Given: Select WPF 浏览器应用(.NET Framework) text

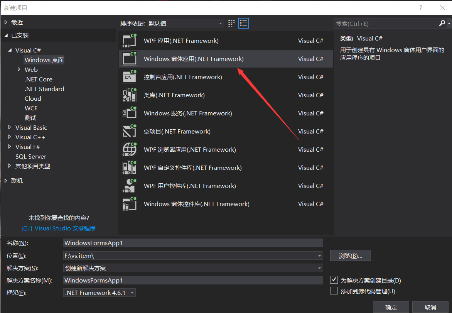Looking at the screenshot, I should click(x=190, y=150).
